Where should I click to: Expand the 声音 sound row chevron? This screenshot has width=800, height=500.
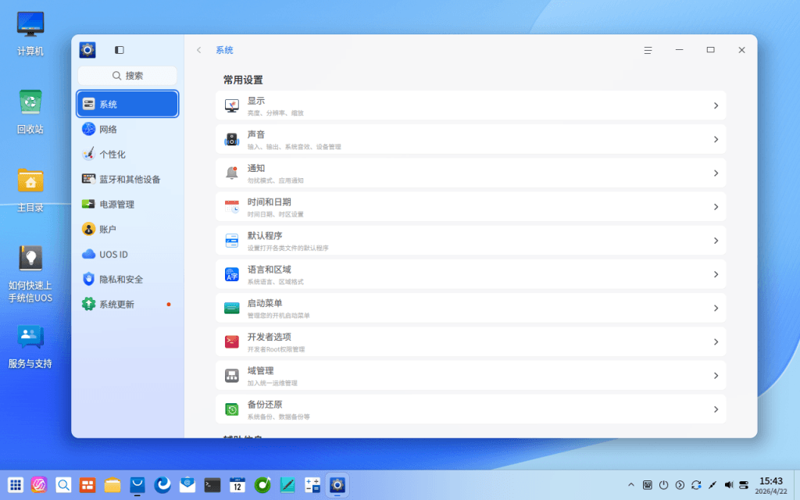[716, 139]
